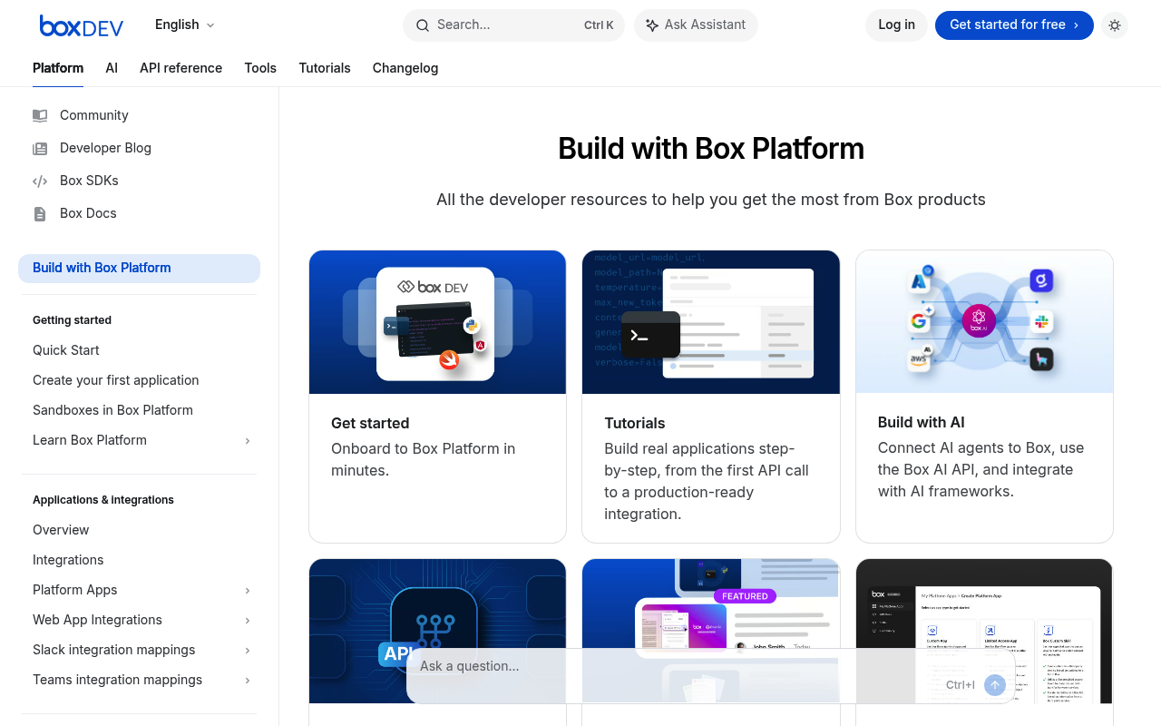
Task: Open the Overview sidebar link
Action: [61, 530]
